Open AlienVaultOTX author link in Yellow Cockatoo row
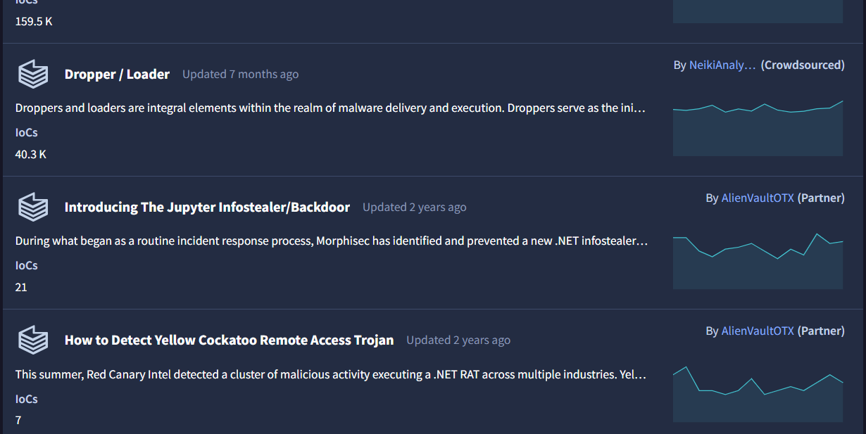 [x=758, y=331]
